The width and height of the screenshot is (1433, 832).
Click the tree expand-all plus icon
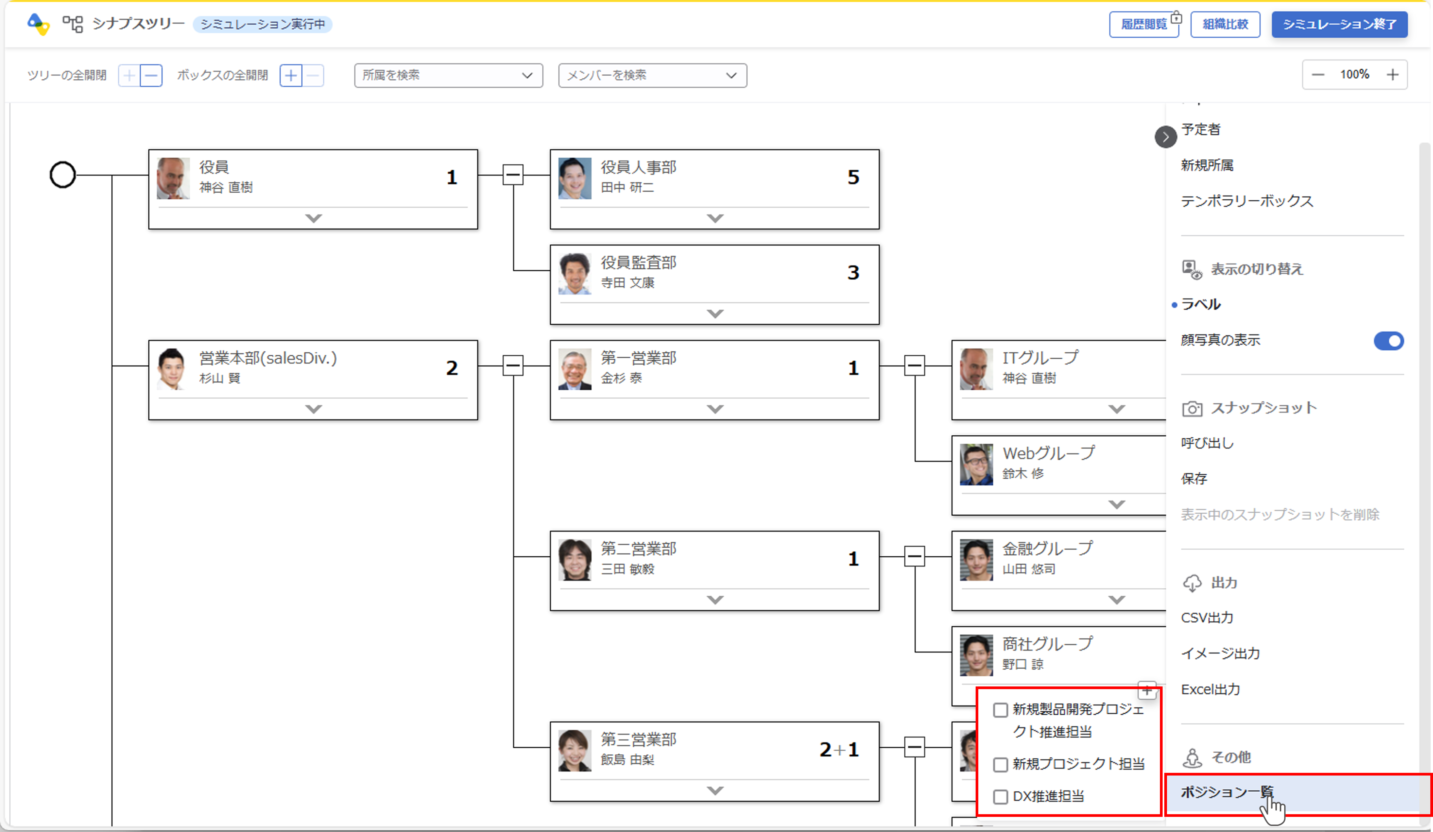[129, 75]
